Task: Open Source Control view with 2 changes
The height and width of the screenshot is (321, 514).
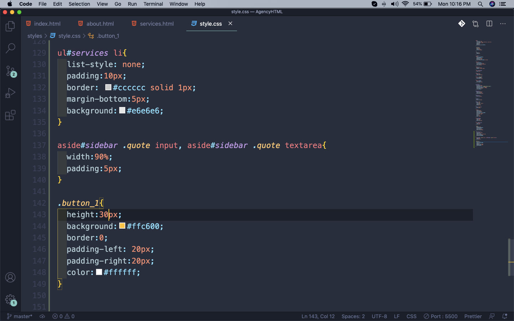Action: tap(10, 71)
